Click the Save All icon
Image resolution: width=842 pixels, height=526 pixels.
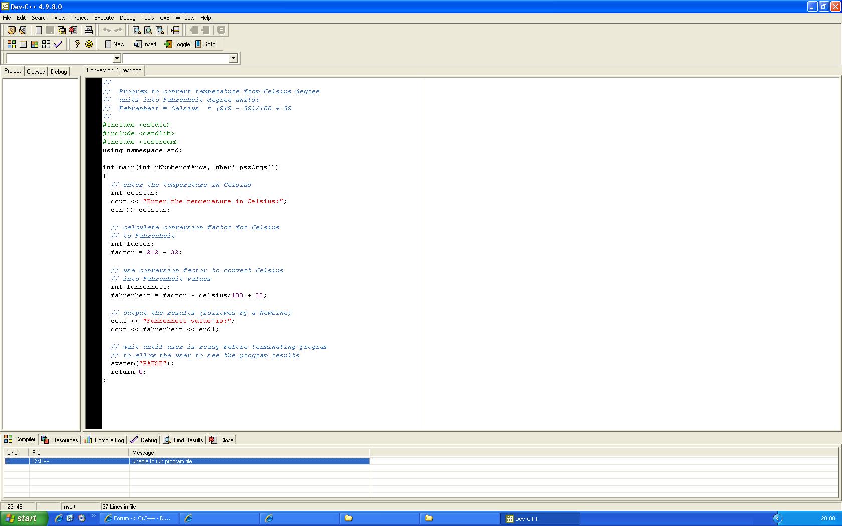(x=61, y=30)
